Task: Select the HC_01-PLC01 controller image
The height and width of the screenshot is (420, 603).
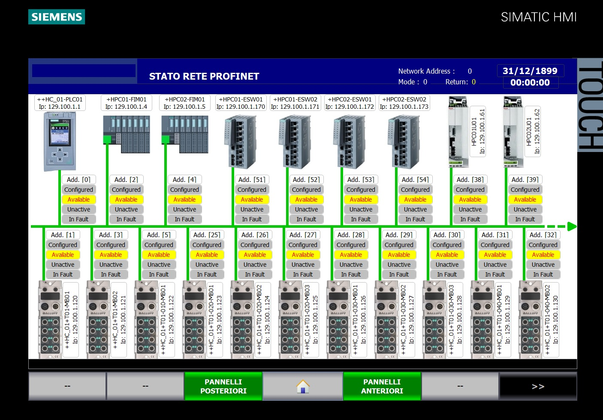Action: [60, 141]
